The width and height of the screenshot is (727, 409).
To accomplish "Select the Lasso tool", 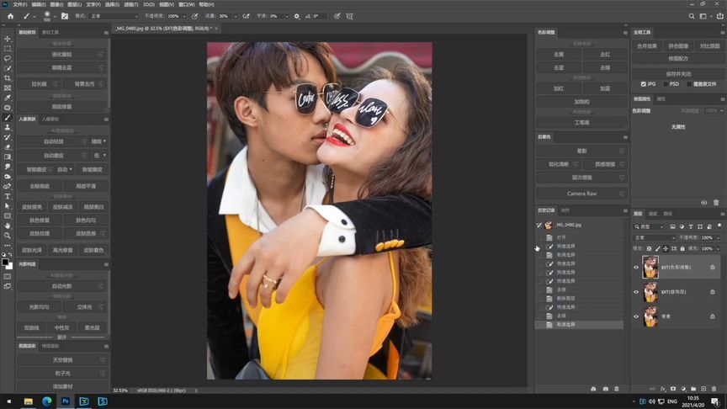I will point(8,58).
